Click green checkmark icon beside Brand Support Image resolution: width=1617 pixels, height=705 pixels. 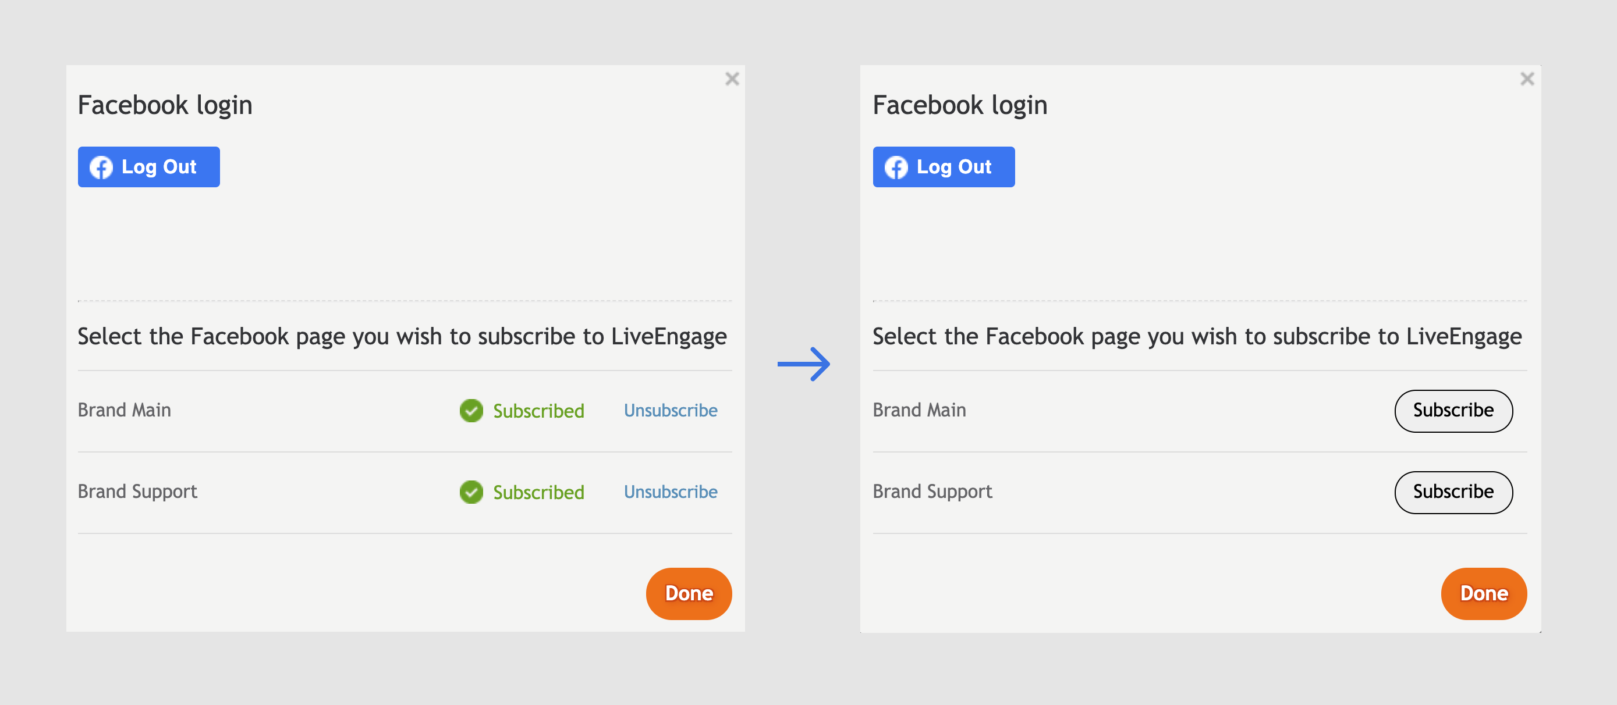(471, 492)
